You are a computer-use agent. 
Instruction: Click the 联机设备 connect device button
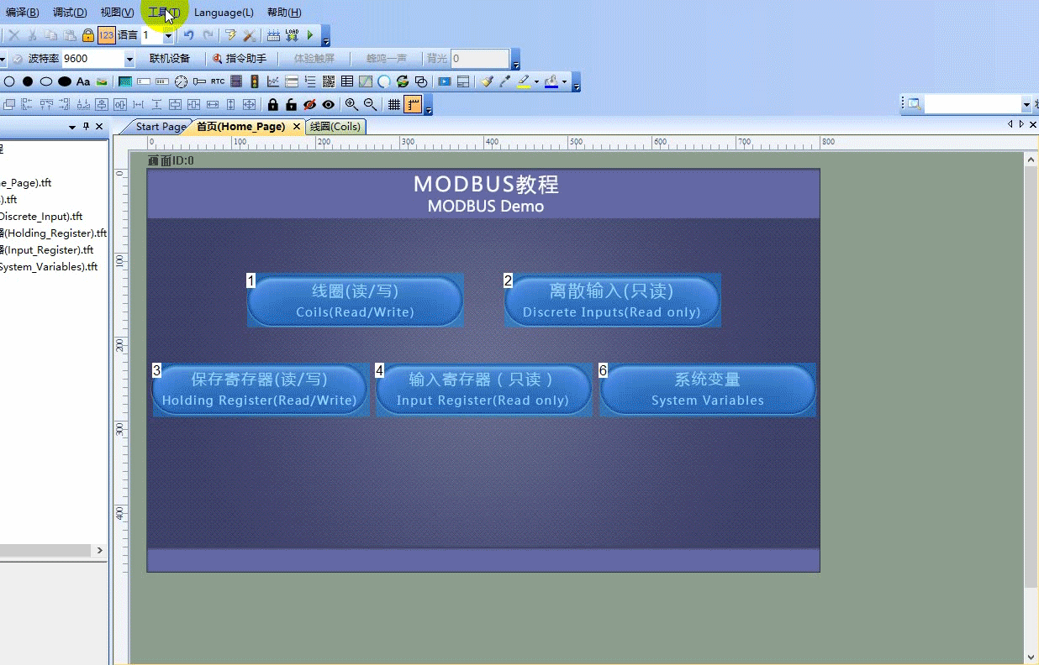coord(170,59)
